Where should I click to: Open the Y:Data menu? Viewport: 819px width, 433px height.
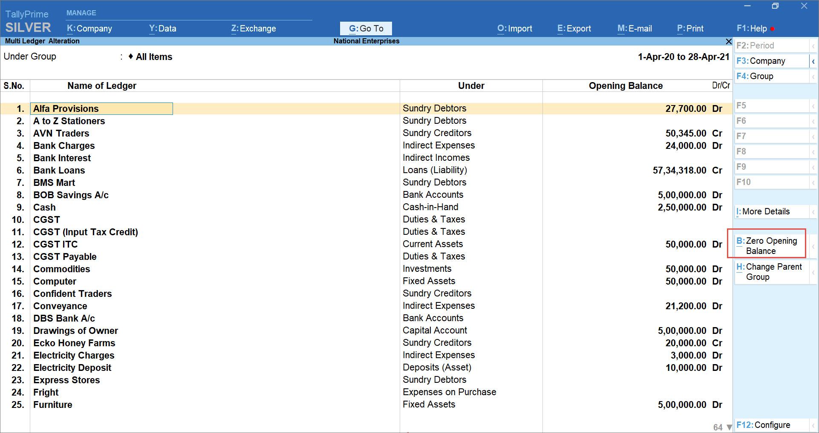coord(162,28)
